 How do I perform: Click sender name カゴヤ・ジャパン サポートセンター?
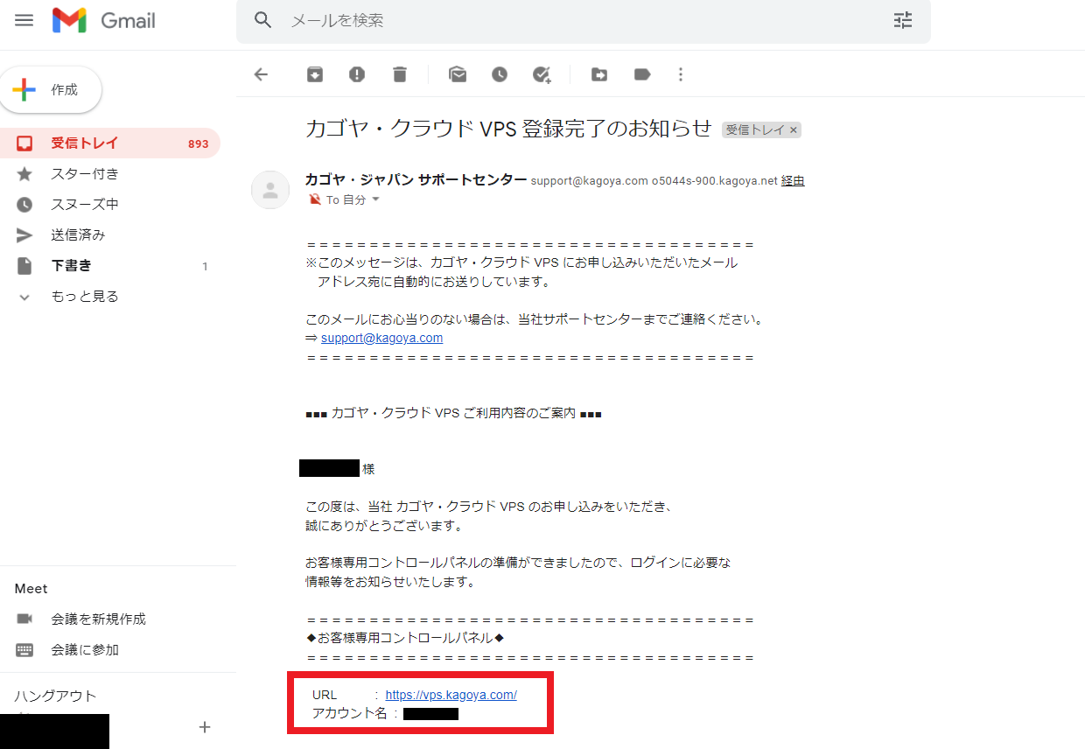[x=416, y=180]
